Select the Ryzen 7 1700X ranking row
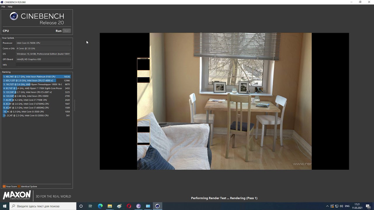The image size is (374, 210). click(x=37, y=88)
